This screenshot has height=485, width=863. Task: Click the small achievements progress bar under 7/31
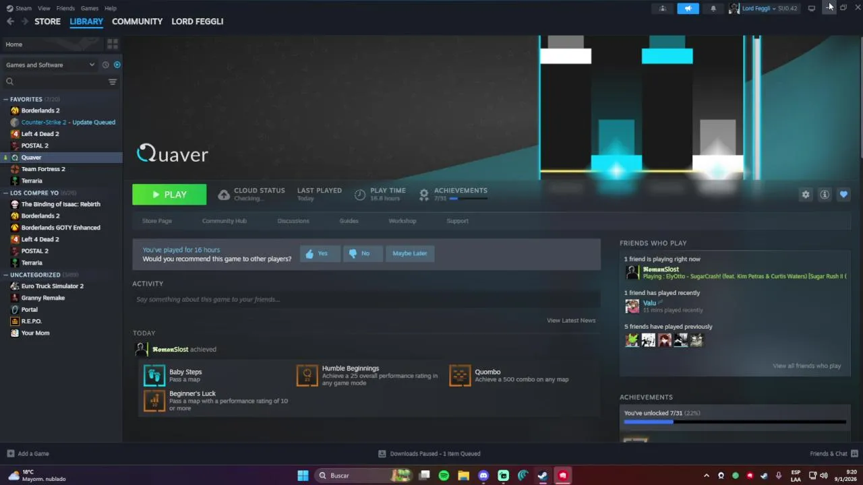point(468,199)
